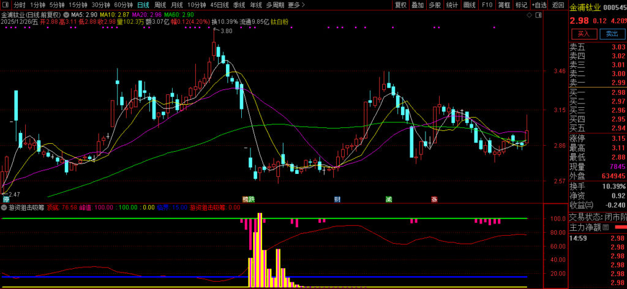The width and height of the screenshot is (627, 289).
Task: Expand the 更多 timeframe list
Action: coord(296,5)
